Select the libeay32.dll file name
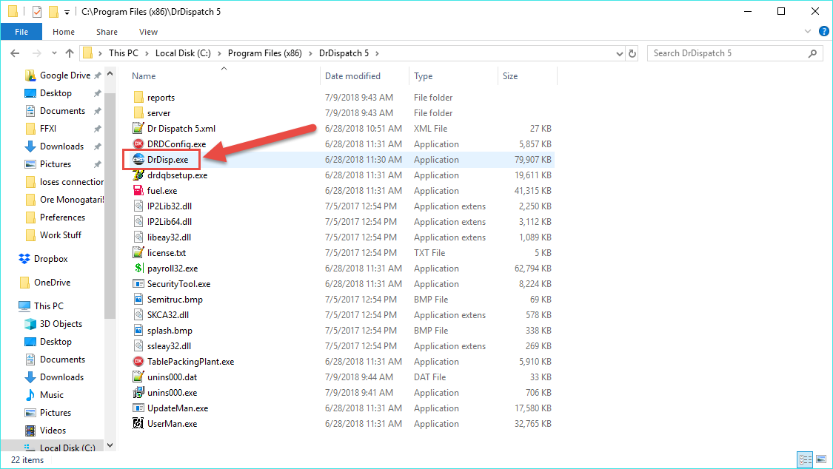 [x=169, y=237]
